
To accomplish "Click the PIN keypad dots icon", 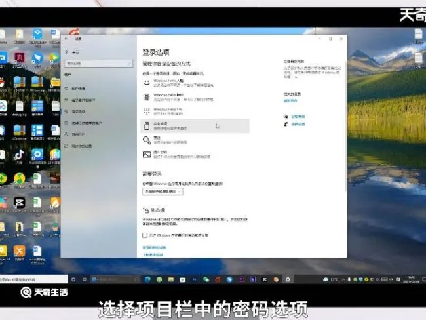I will click(147, 111).
